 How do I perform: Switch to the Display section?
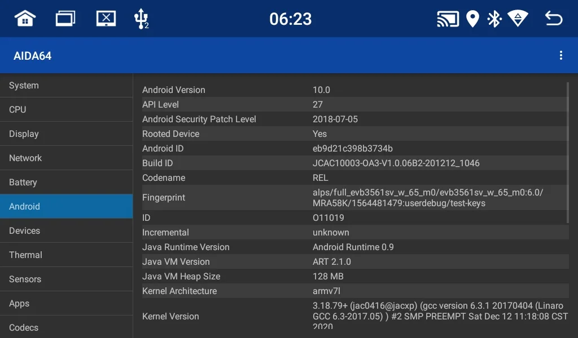[67, 134]
